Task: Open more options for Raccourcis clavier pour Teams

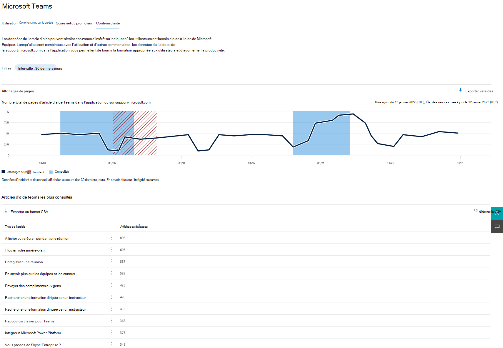Action: coord(112,321)
